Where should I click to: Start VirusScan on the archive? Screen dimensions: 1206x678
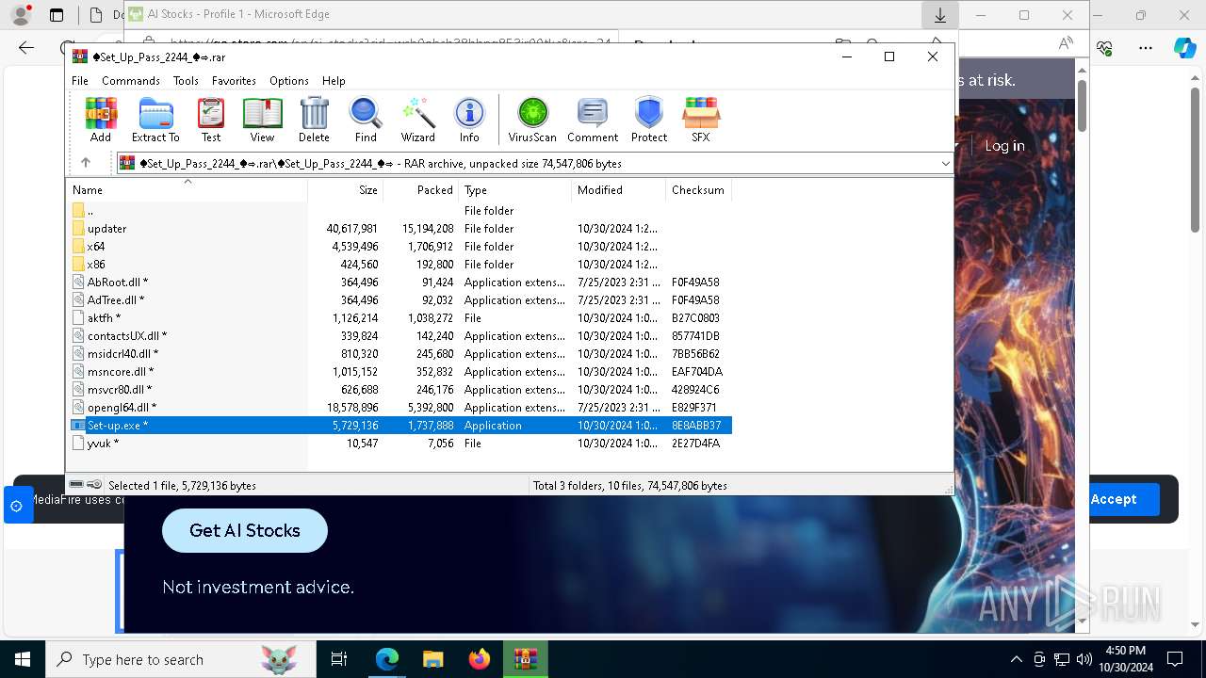532,120
